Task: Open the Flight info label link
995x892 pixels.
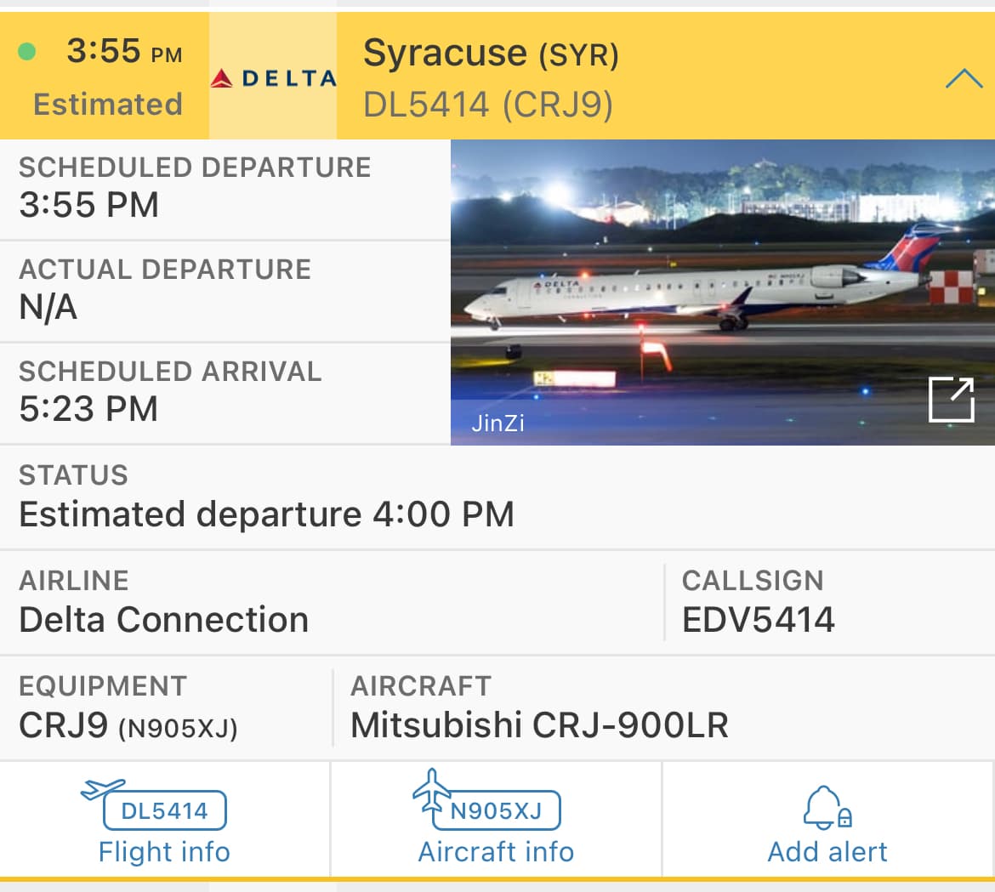Action: tap(164, 852)
